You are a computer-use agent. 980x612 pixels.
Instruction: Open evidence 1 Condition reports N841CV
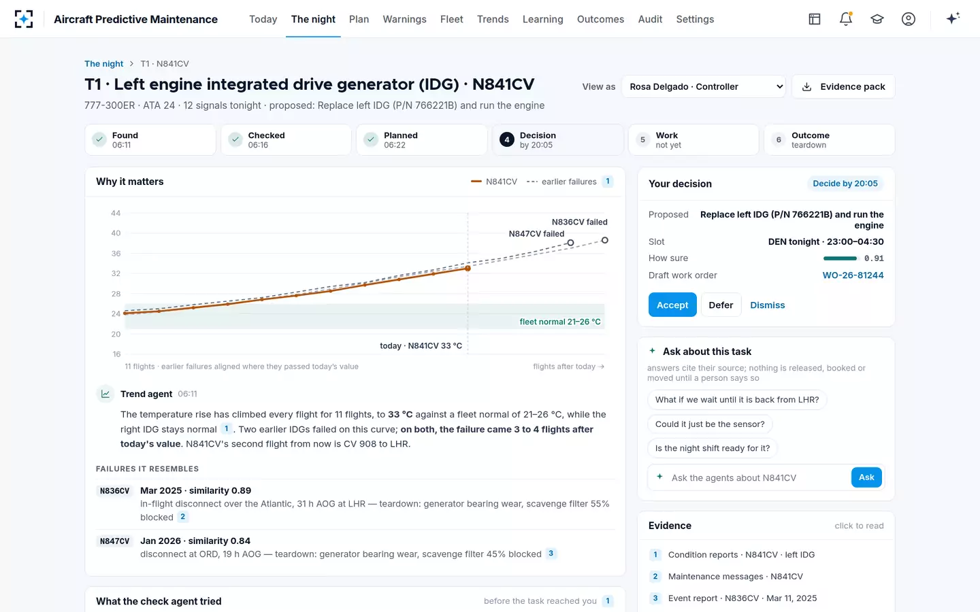tap(766, 555)
